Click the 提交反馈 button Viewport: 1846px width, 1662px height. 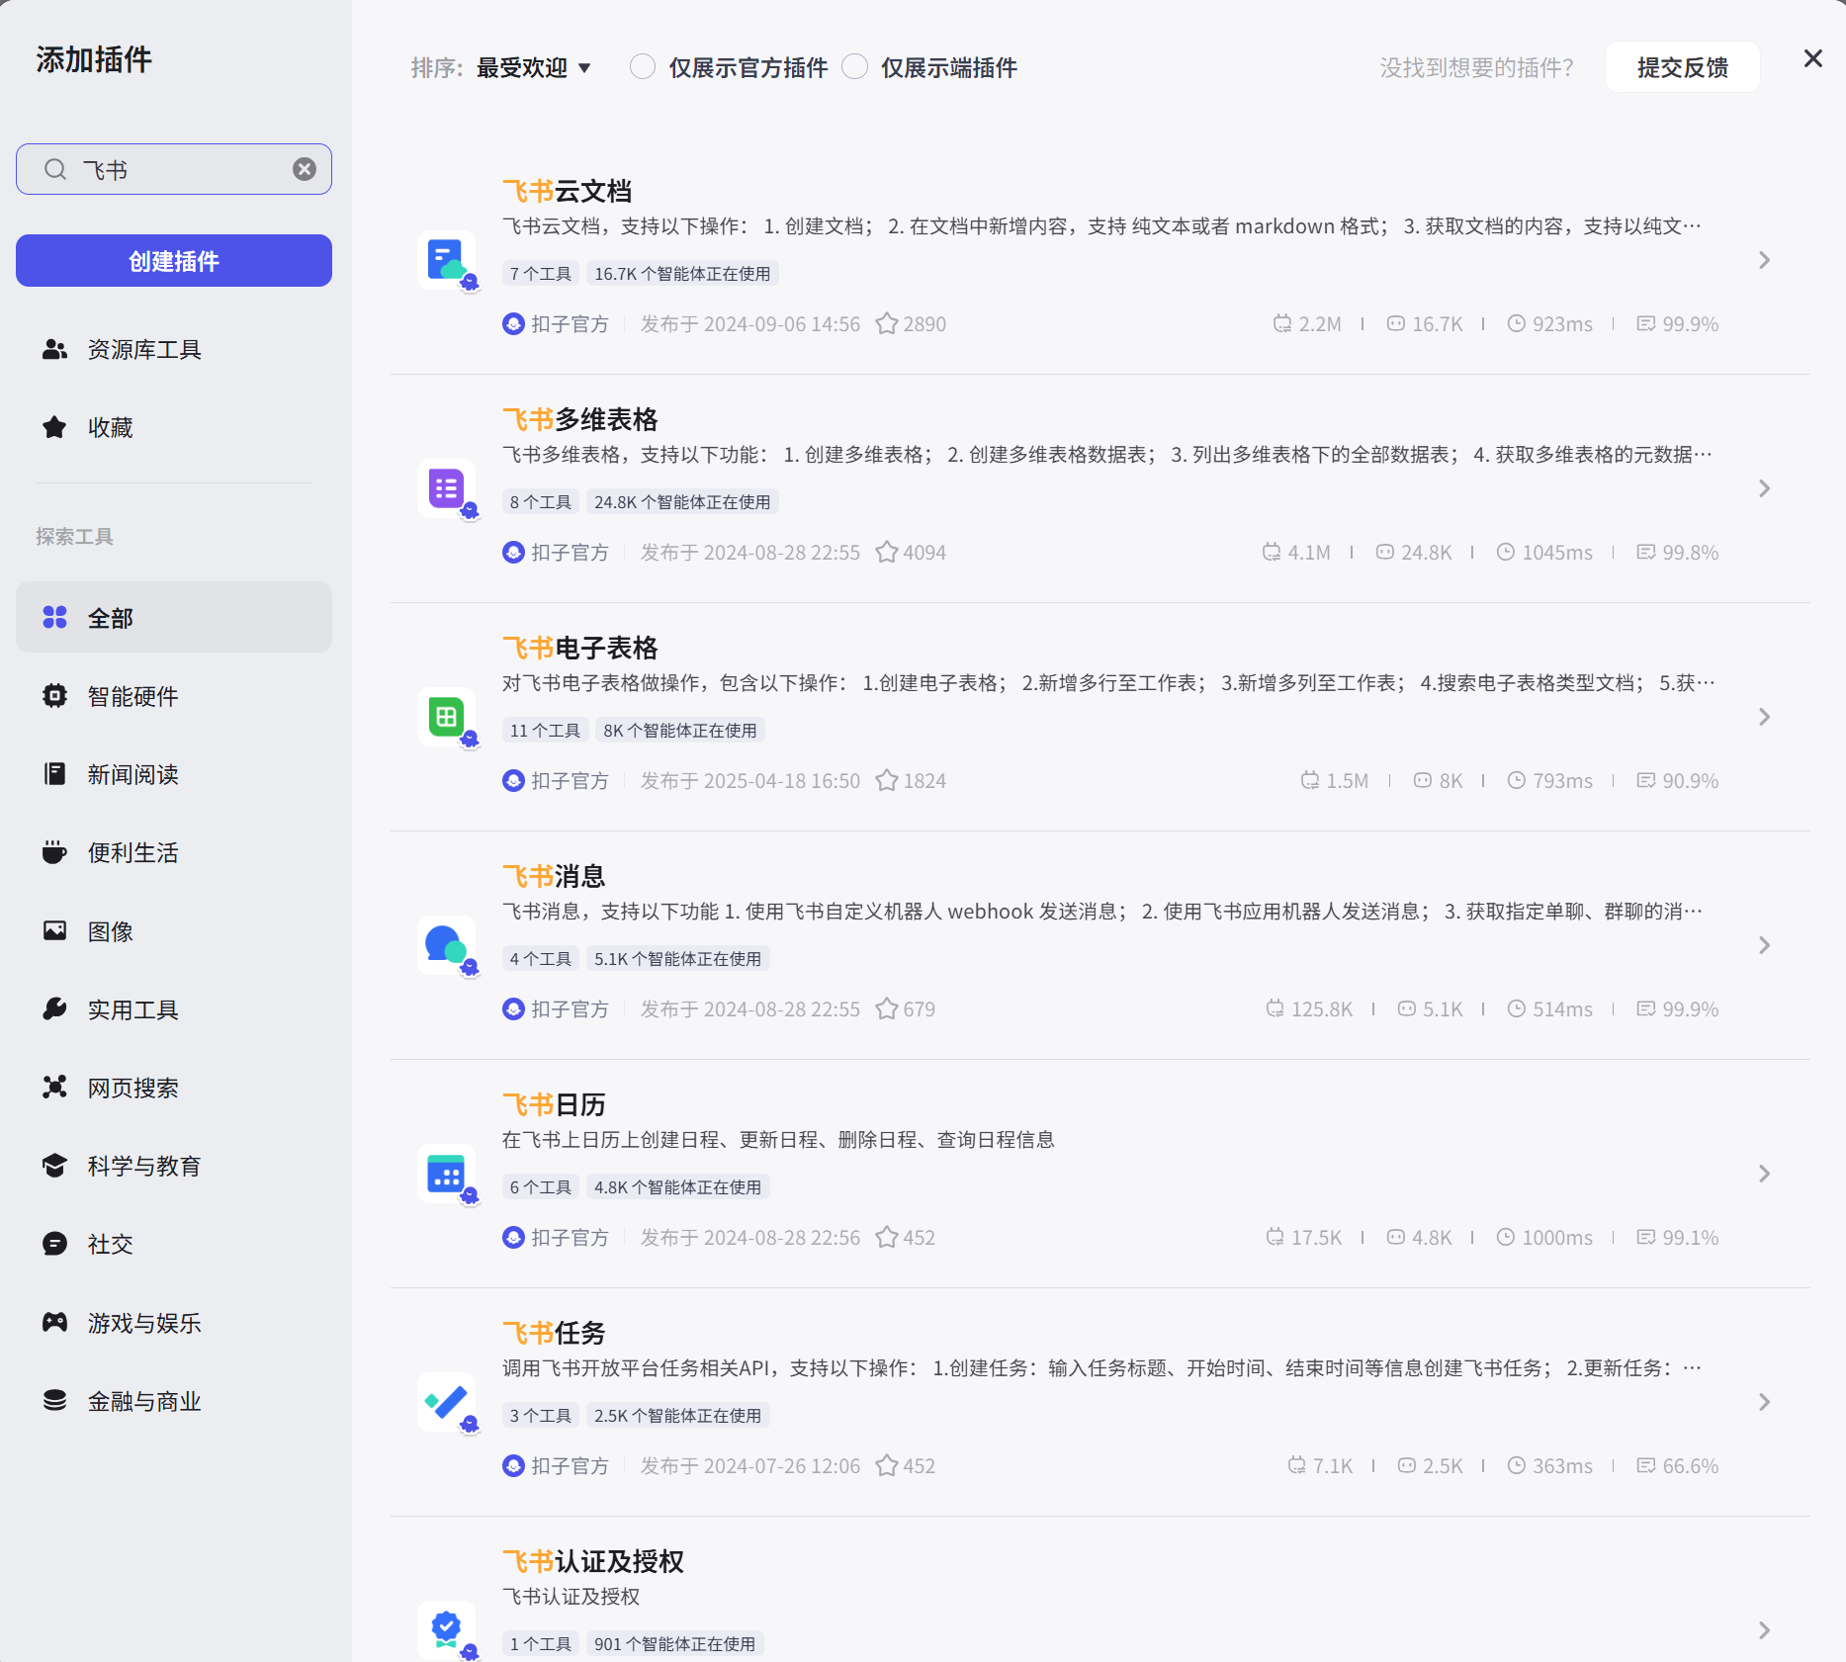[x=1682, y=67]
